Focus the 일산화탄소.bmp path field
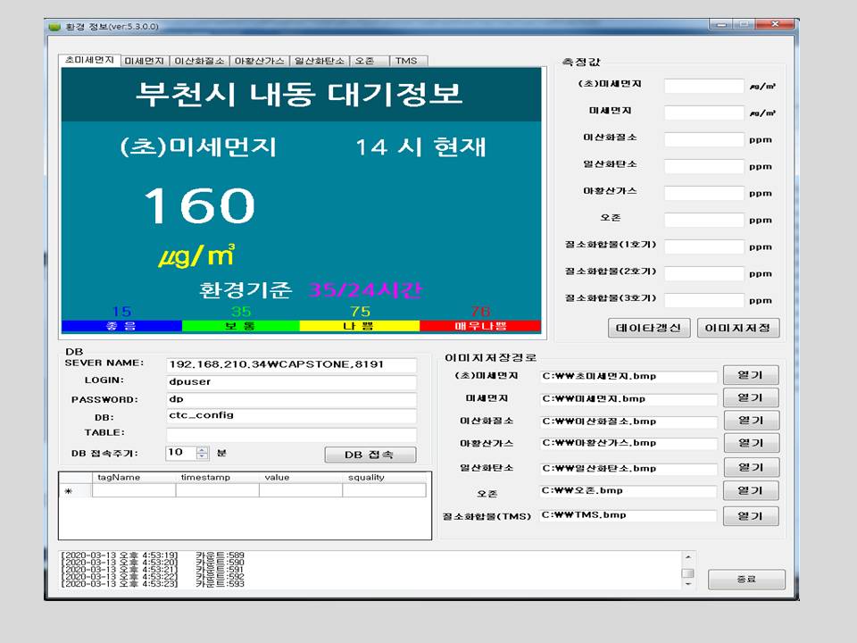857x643 pixels. (x=628, y=469)
